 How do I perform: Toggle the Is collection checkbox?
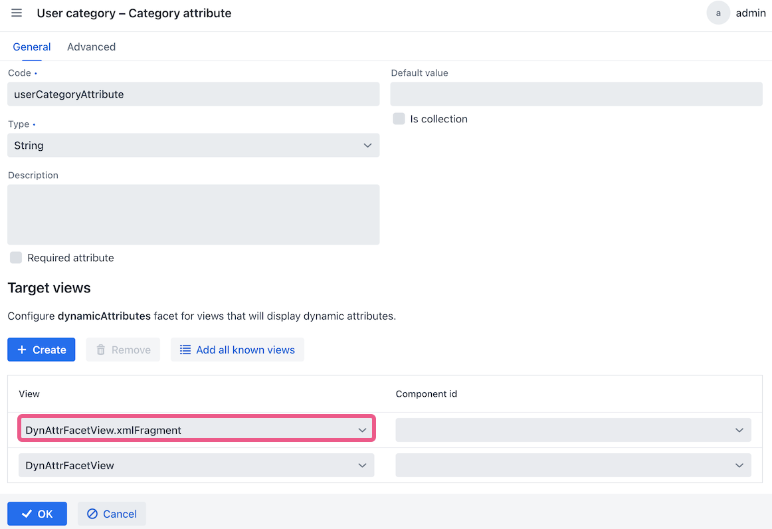(x=399, y=119)
